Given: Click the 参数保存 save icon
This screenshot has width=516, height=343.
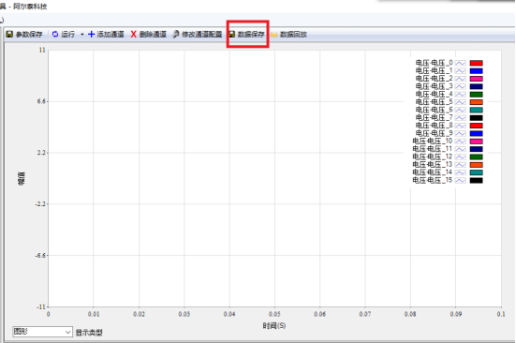Looking at the screenshot, I should (x=9, y=35).
